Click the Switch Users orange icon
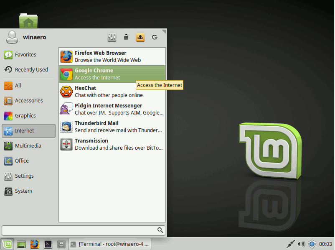This screenshot has width=335, height=250. [140, 37]
